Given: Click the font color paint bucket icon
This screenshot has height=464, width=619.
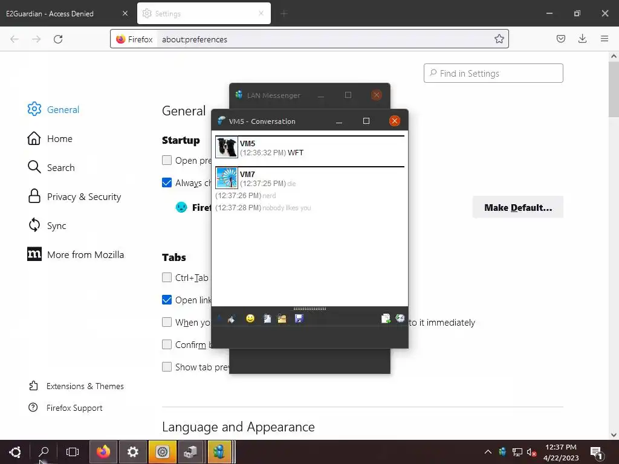Looking at the screenshot, I should 232,319.
